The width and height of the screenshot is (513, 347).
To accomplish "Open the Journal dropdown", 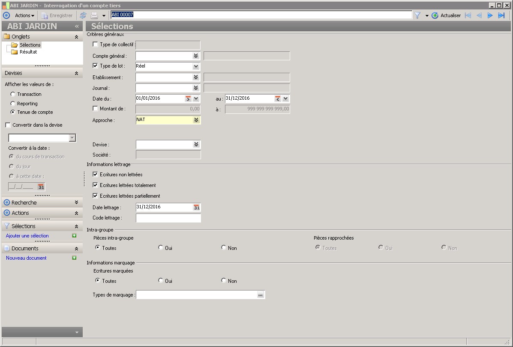I will coord(196,88).
